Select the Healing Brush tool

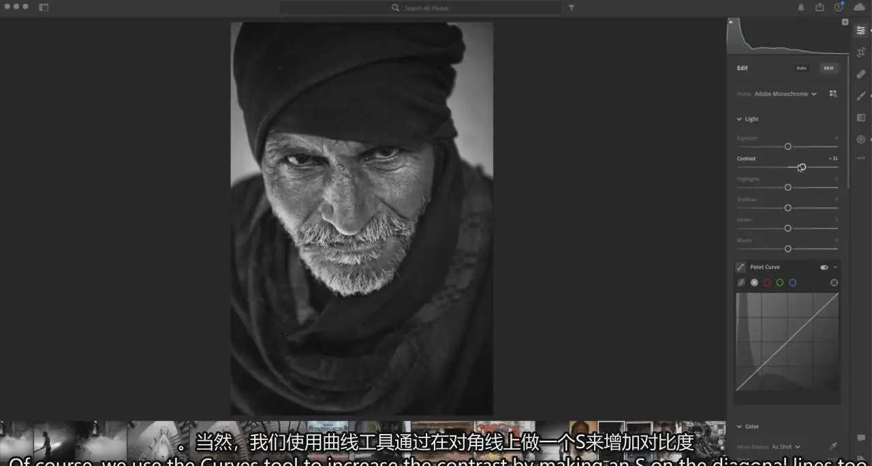[x=860, y=74]
